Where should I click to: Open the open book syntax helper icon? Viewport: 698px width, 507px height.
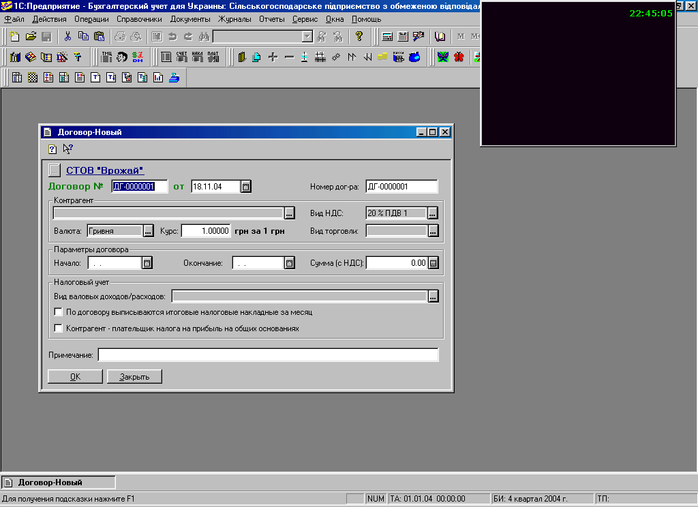click(x=440, y=37)
